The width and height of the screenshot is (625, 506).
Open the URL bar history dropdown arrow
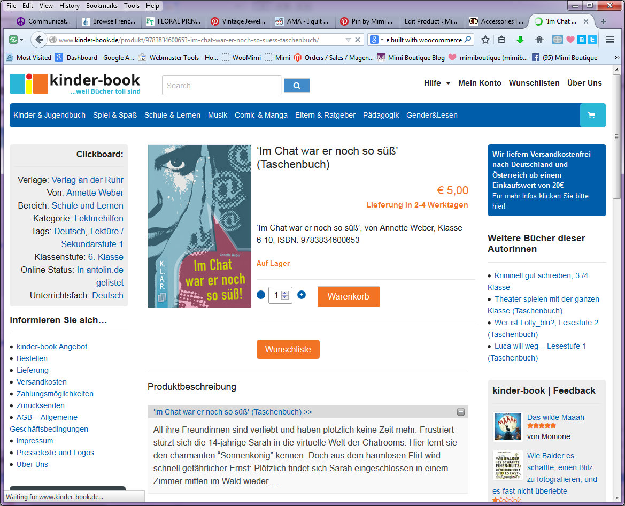(x=348, y=40)
